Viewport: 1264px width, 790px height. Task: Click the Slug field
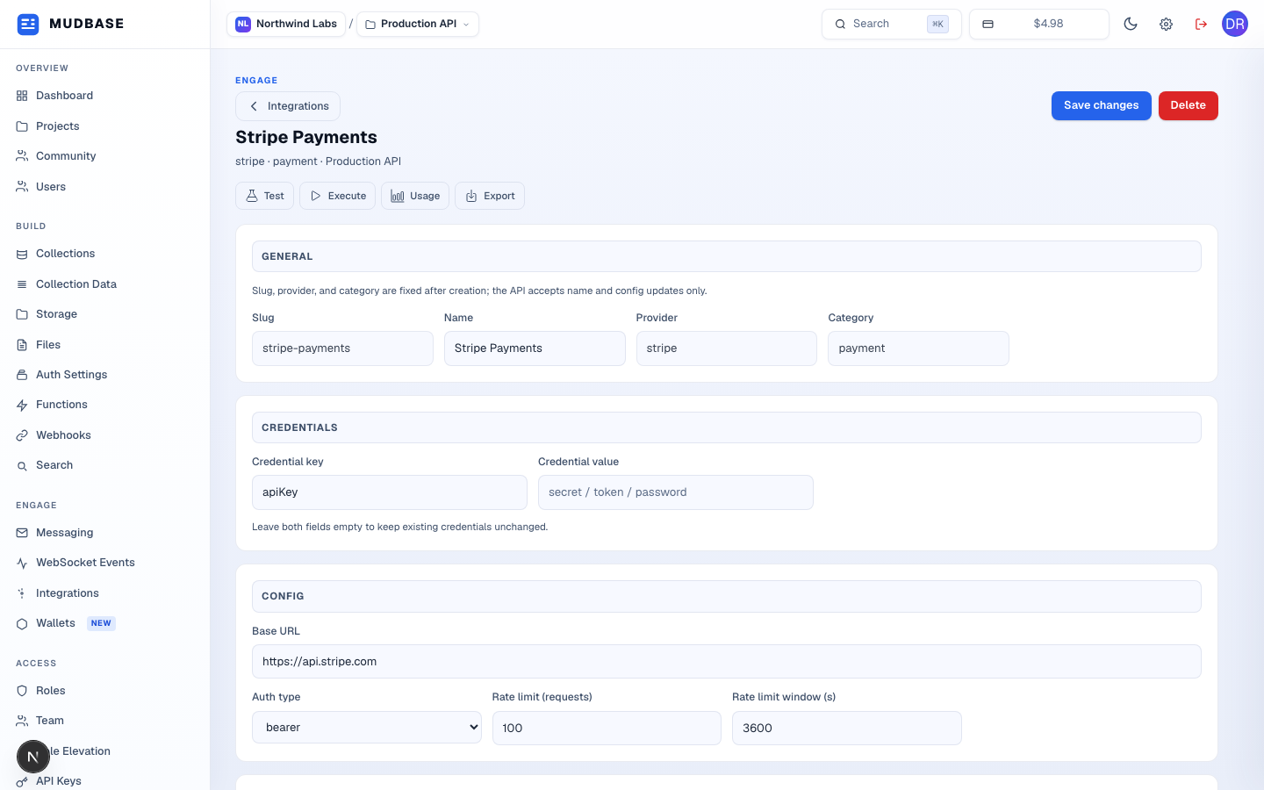[x=342, y=348]
